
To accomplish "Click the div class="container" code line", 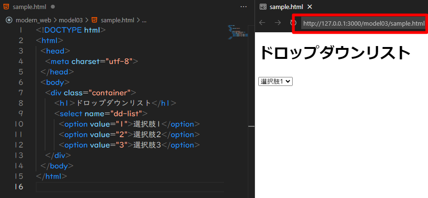I will (x=91, y=93).
